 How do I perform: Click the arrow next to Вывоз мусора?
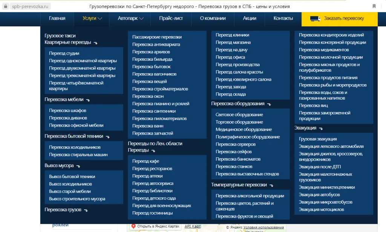tap(78, 166)
